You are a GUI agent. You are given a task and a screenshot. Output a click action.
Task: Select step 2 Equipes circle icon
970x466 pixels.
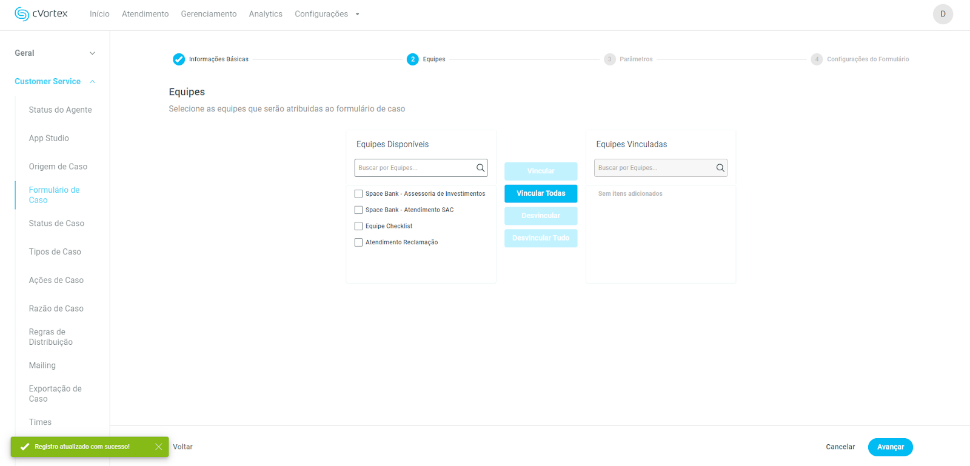coord(412,59)
